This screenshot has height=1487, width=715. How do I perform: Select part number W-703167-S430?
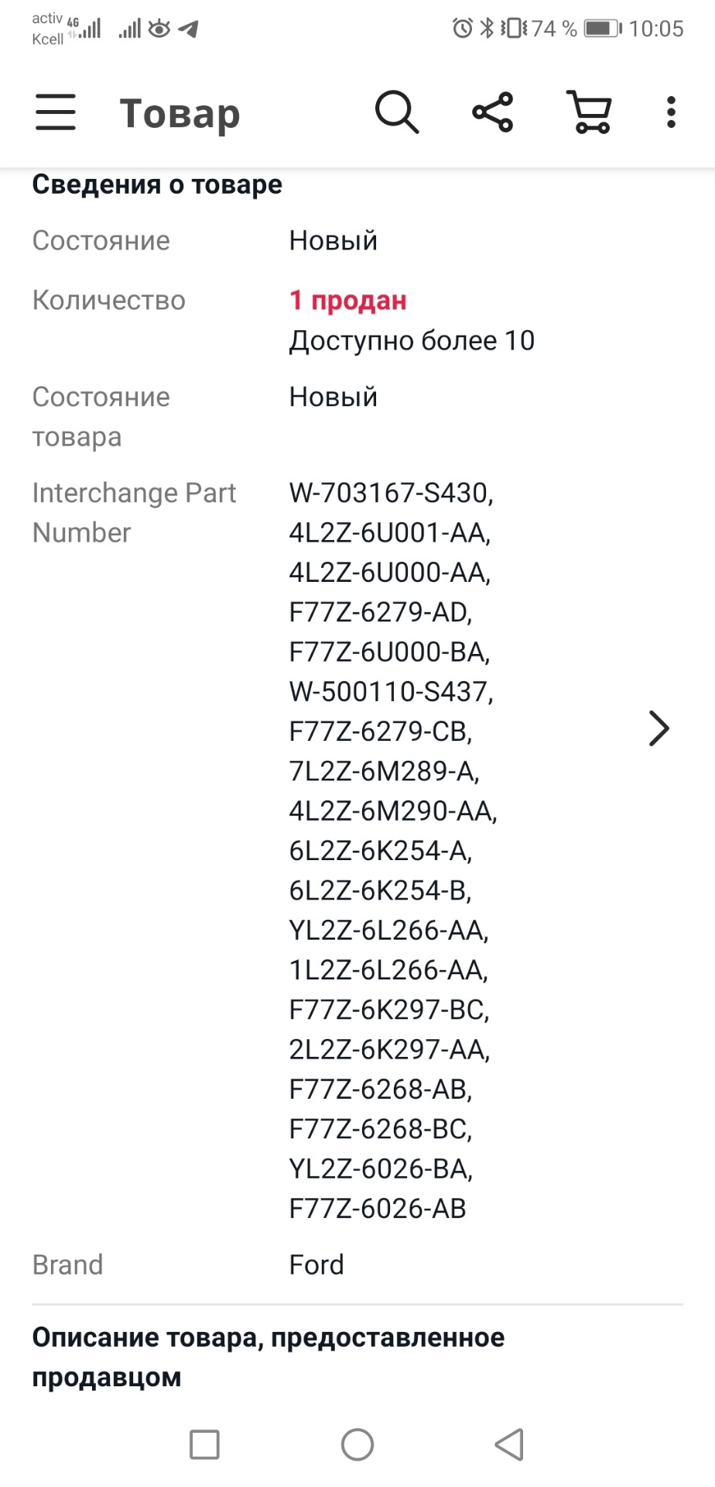[391, 493]
